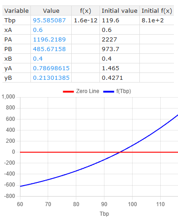Click the blue f(Tbp) color swatch
Screen dimensions: 178x218
pos(109,92)
